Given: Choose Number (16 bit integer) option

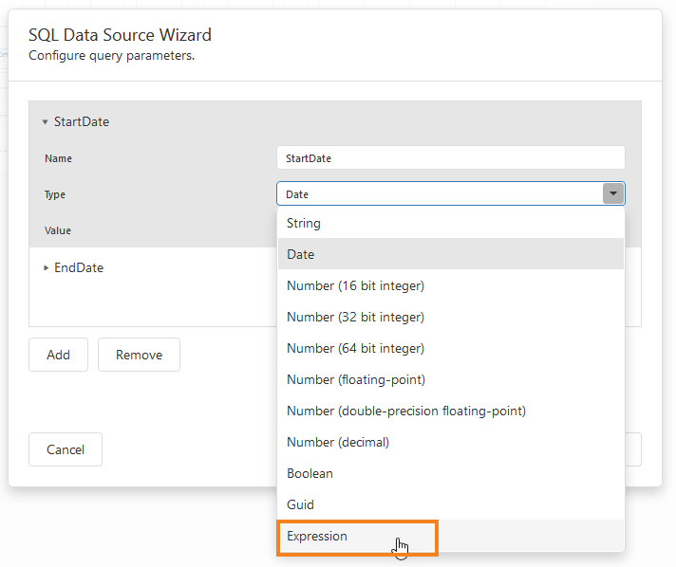Looking at the screenshot, I should click(x=451, y=285).
